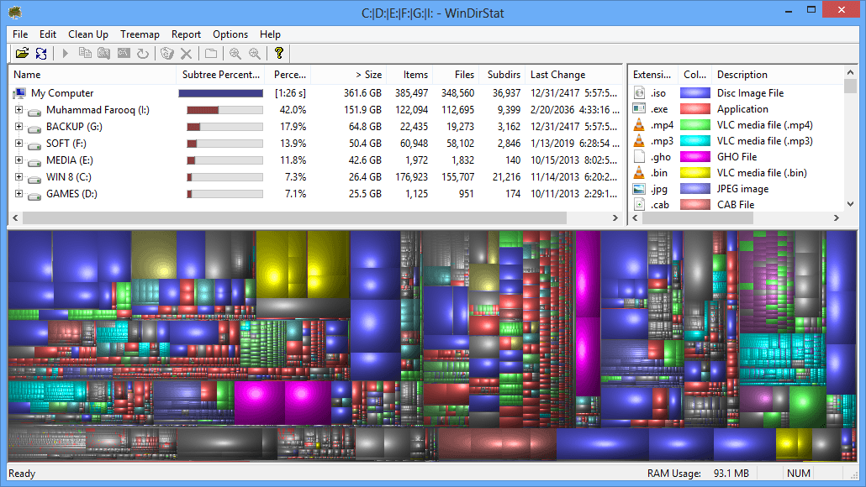Click the Delete to Recycle Bin icon
Screen dimensions: 866x487
coord(167,54)
